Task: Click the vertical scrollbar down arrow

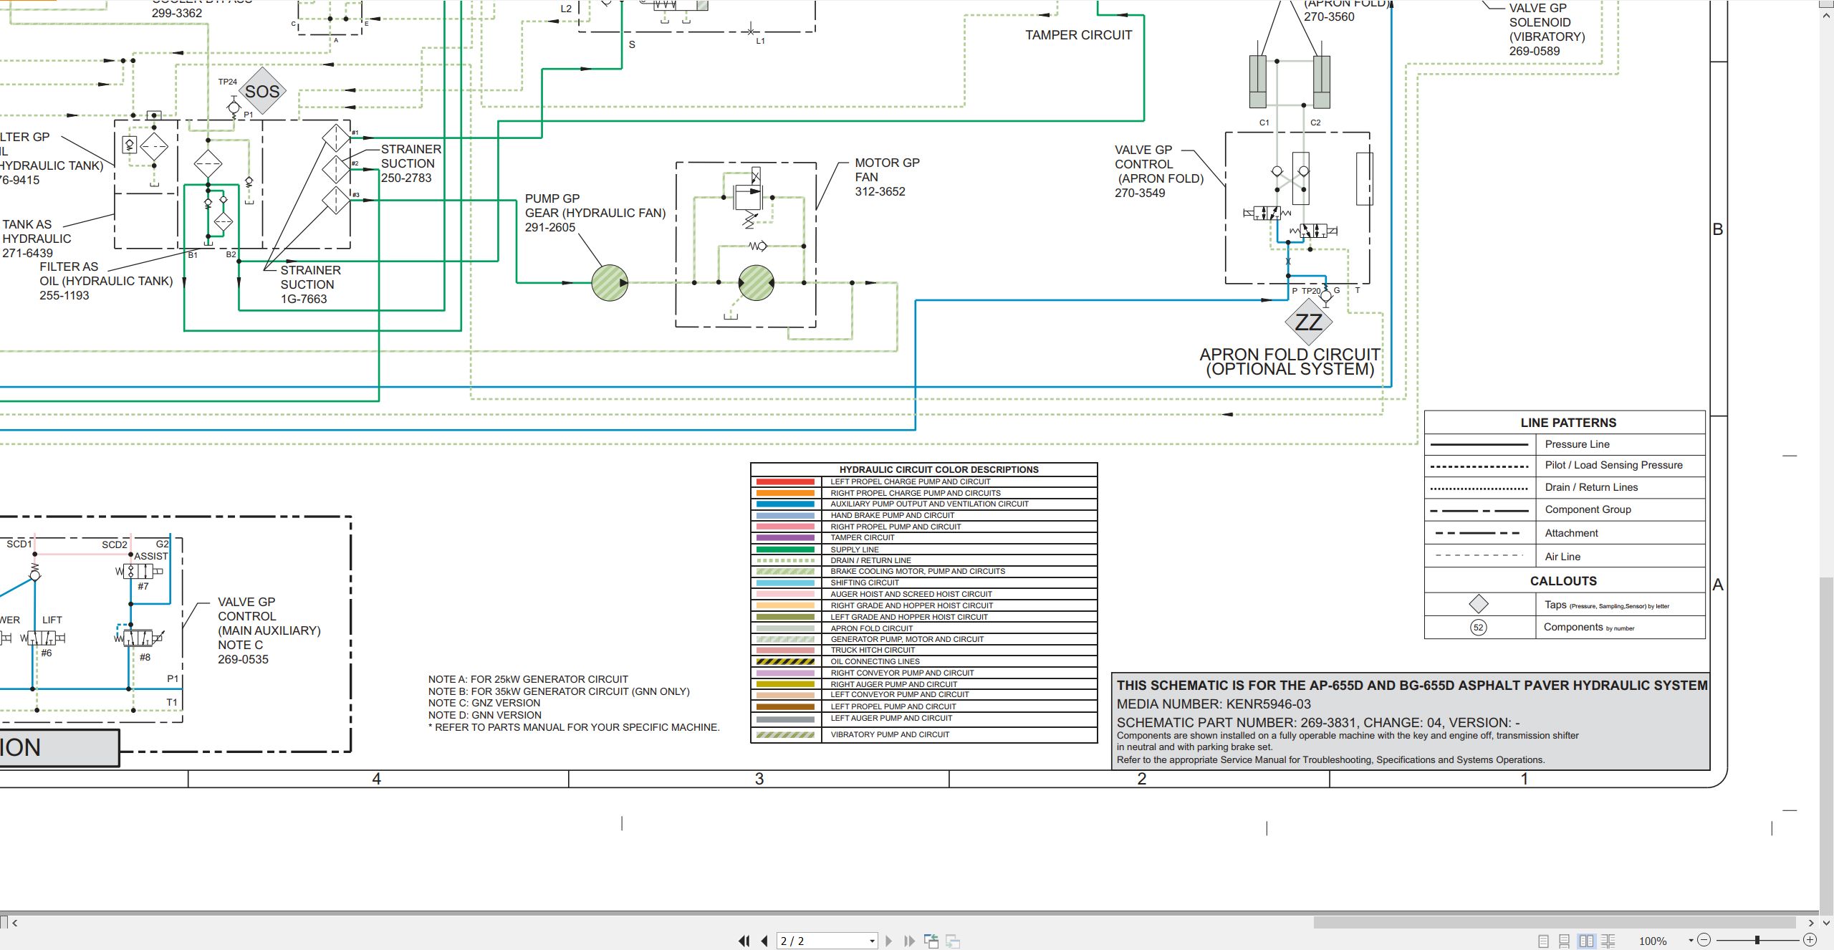Action: pos(1826,923)
